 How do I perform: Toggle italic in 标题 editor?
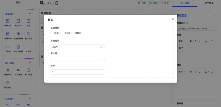coord(195,41)
